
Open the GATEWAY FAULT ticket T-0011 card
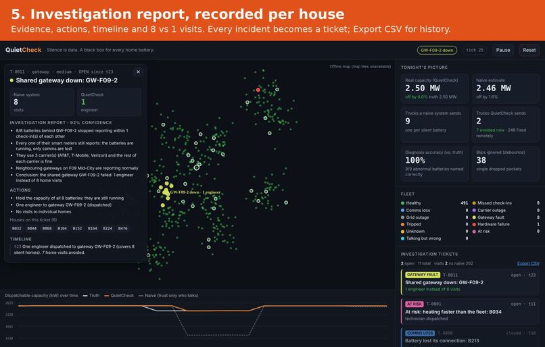pyautogui.click(x=470, y=282)
